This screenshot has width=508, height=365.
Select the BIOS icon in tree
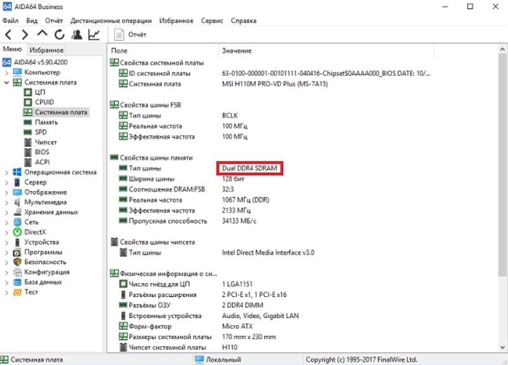tap(28, 152)
